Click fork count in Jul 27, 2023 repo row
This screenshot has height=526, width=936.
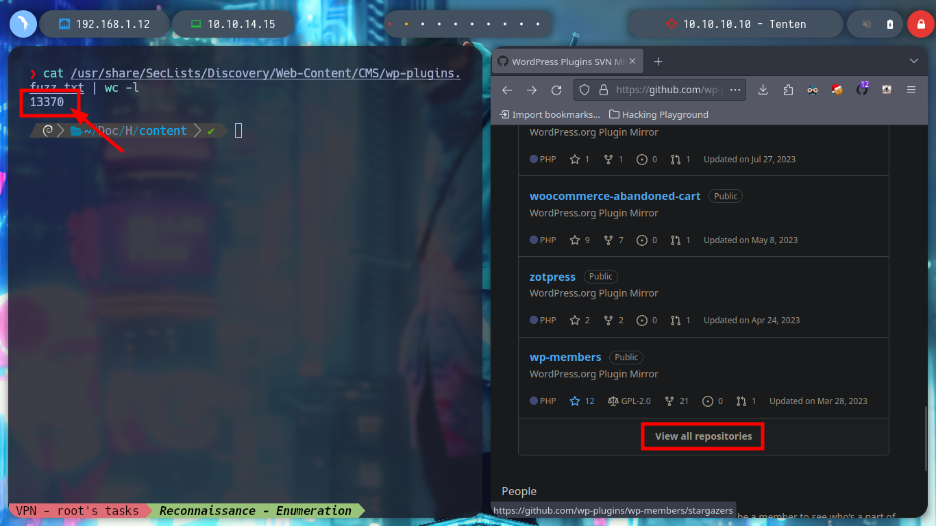point(613,160)
